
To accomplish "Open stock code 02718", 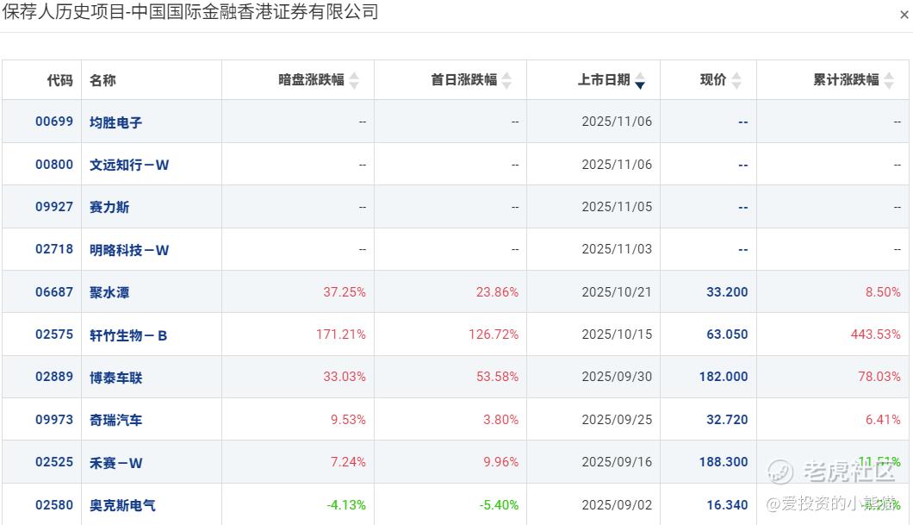I will [54, 249].
